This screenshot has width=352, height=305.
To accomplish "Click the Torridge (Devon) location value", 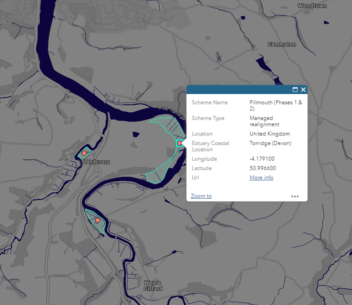I will point(270,143).
